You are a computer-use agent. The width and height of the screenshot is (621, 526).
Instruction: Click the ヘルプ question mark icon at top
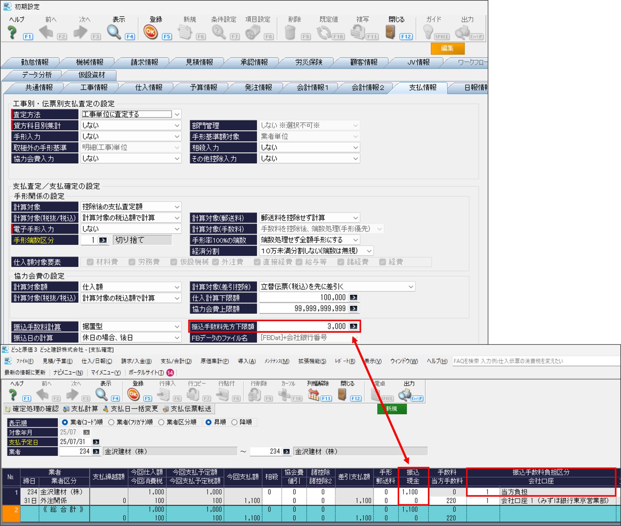coord(12,32)
